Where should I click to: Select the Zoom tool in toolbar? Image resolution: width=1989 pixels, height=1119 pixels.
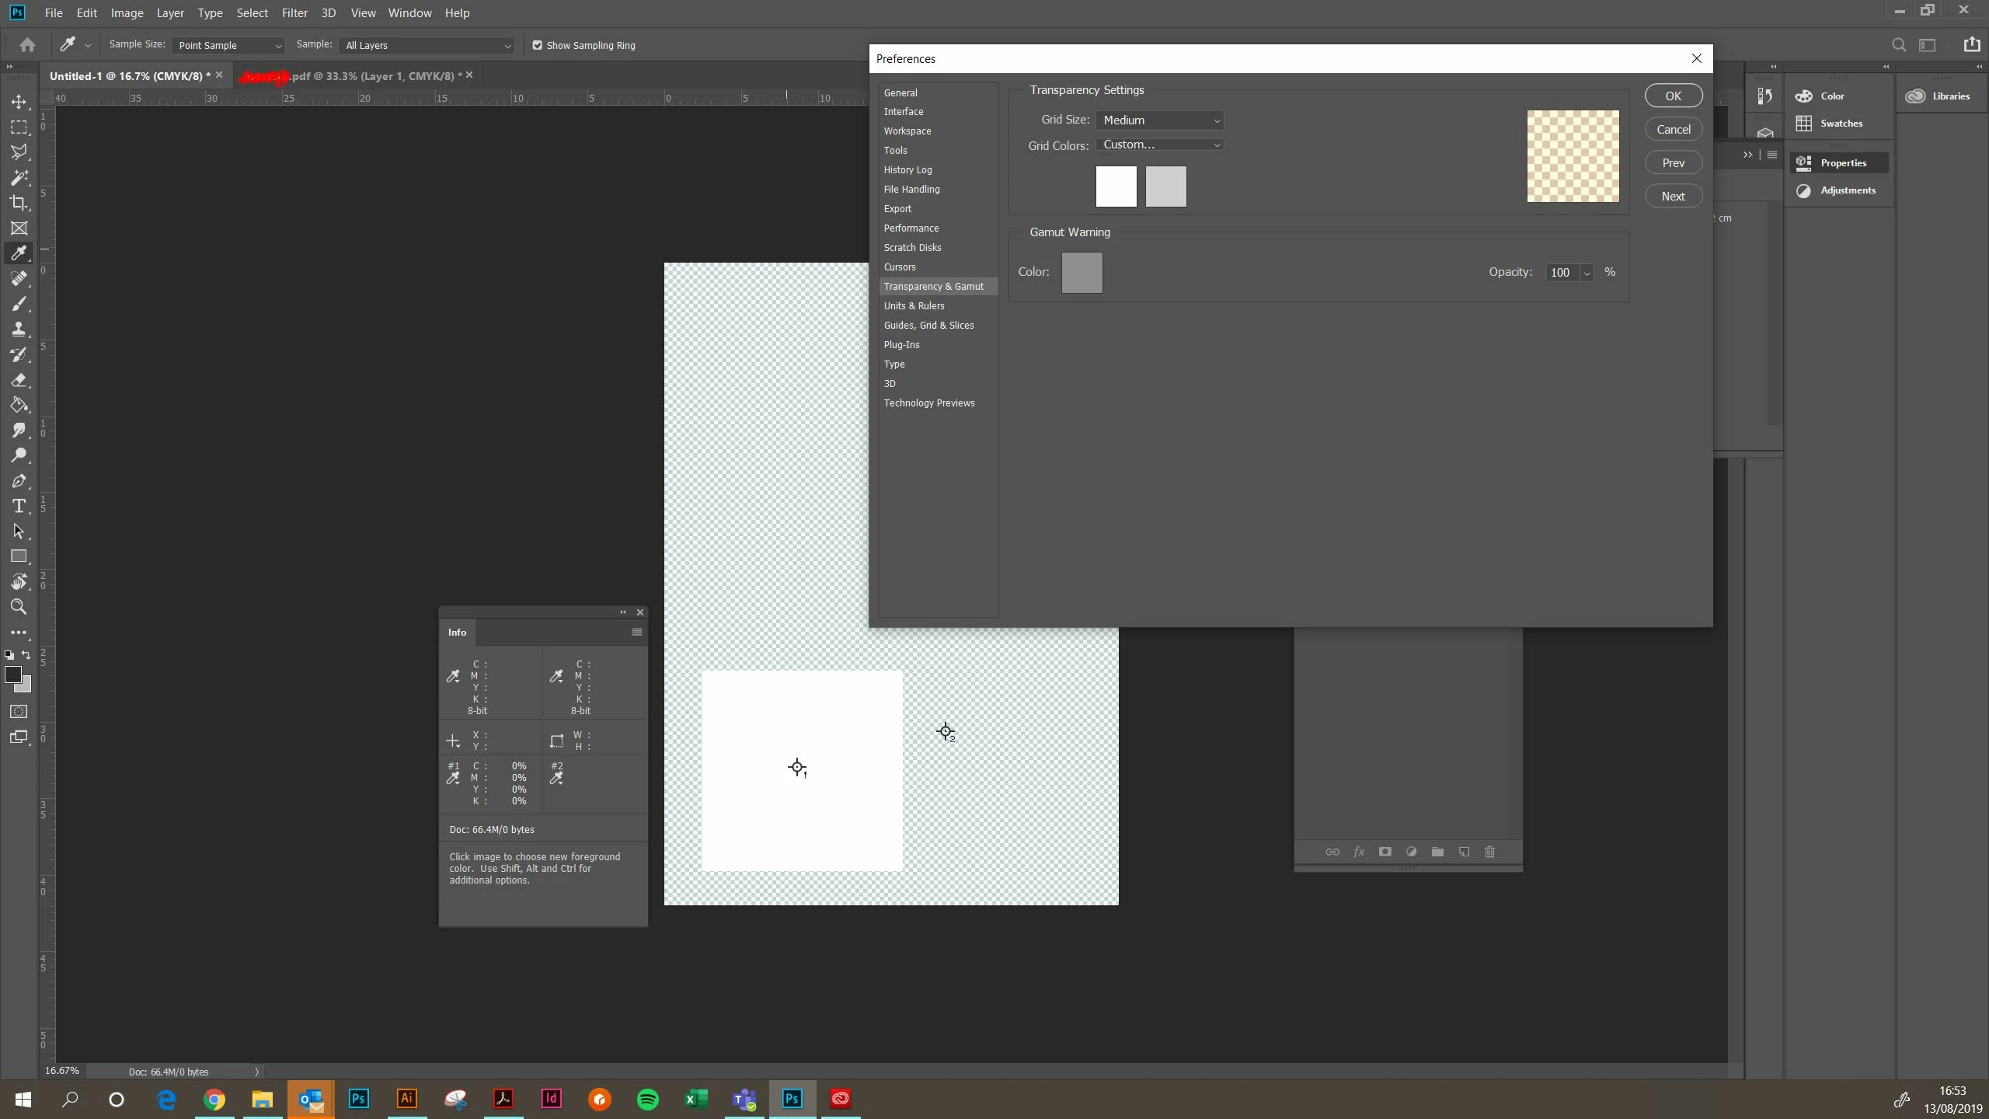(x=19, y=607)
